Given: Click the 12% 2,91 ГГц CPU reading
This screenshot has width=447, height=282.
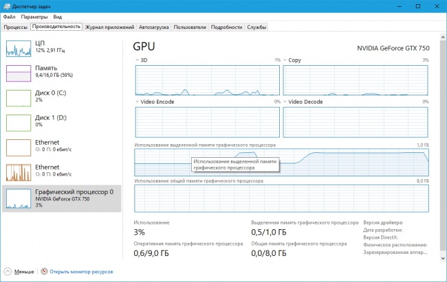Looking at the screenshot, I should point(50,50).
